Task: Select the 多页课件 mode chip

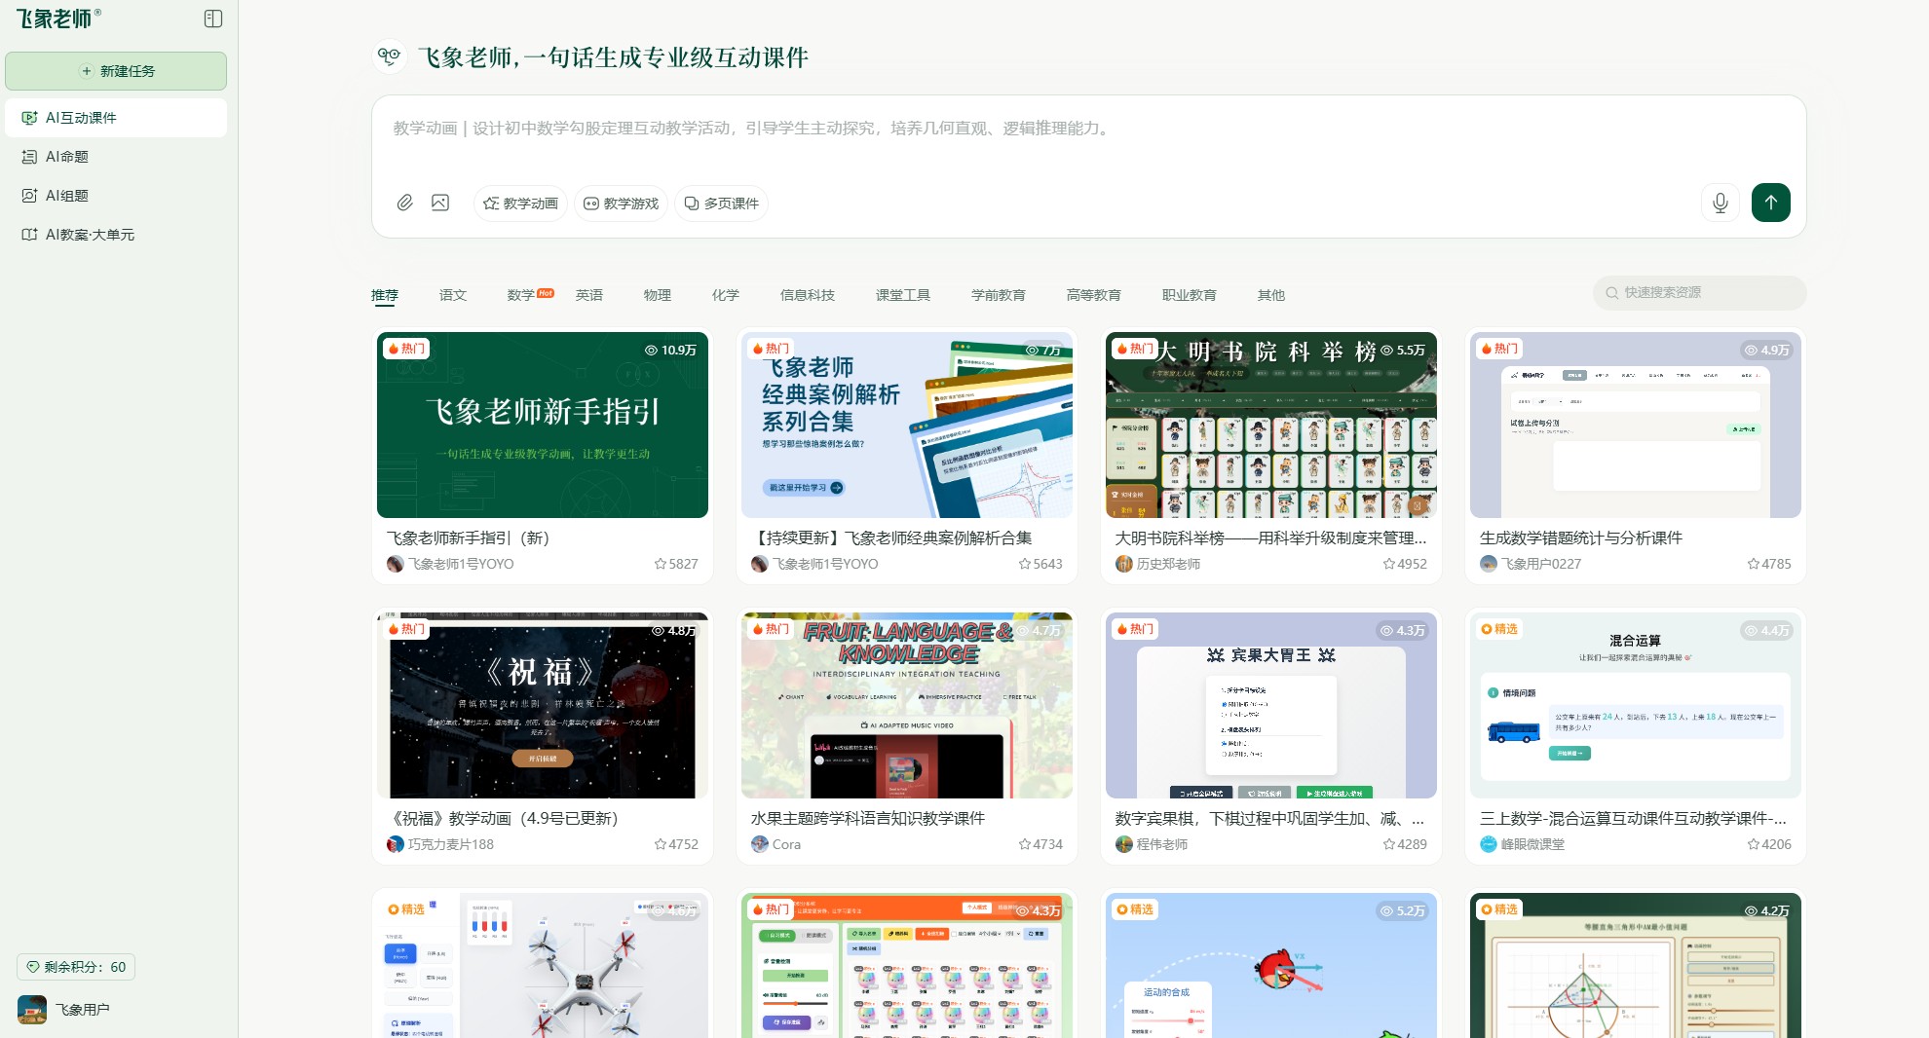Action: [722, 204]
